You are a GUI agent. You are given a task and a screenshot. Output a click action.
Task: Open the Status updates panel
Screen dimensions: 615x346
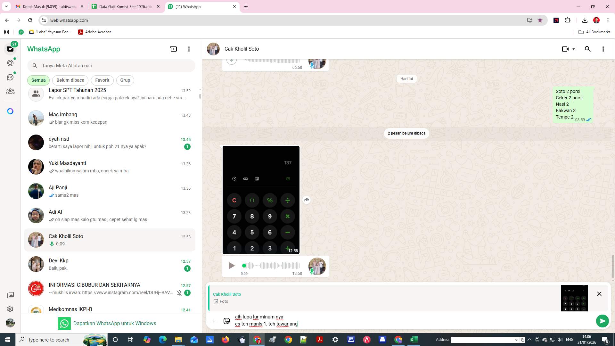pos(10,63)
